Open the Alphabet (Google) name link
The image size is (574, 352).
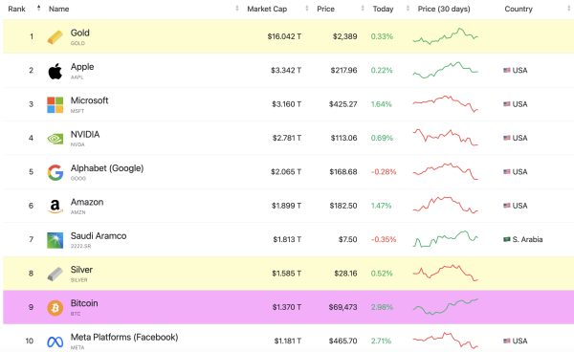pos(107,168)
